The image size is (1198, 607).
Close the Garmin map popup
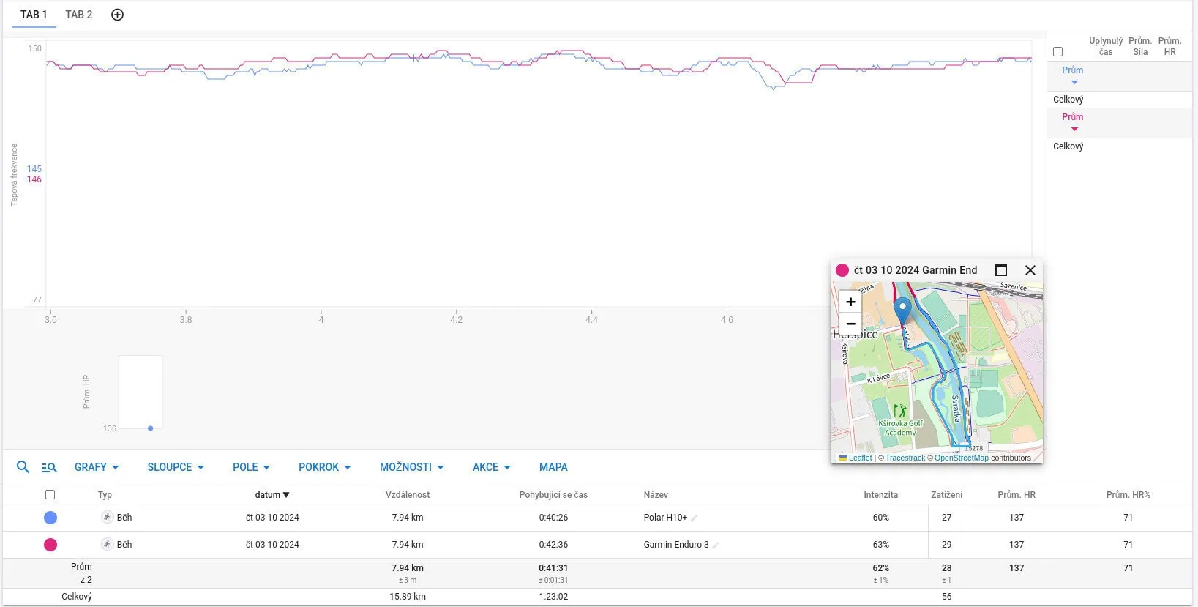1030,270
